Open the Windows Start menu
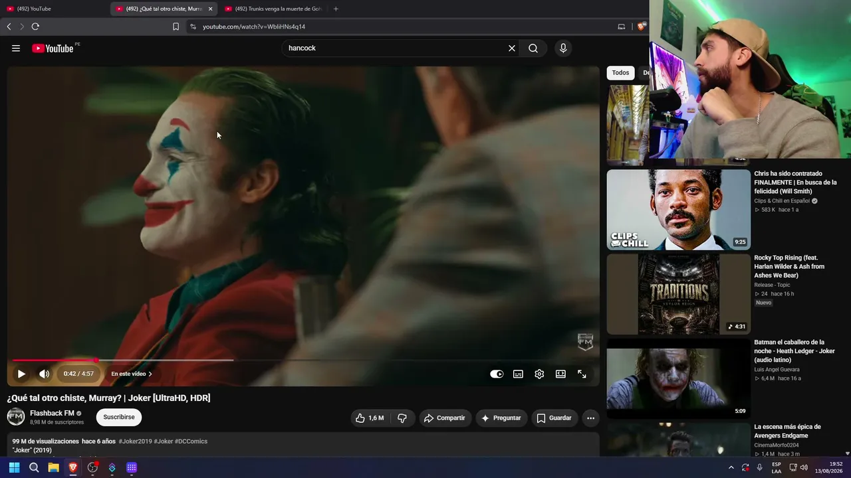 point(14,467)
